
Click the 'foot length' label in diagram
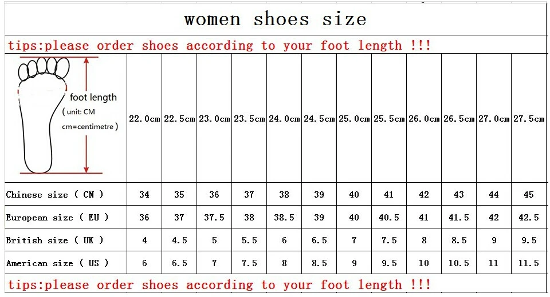click(93, 97)
